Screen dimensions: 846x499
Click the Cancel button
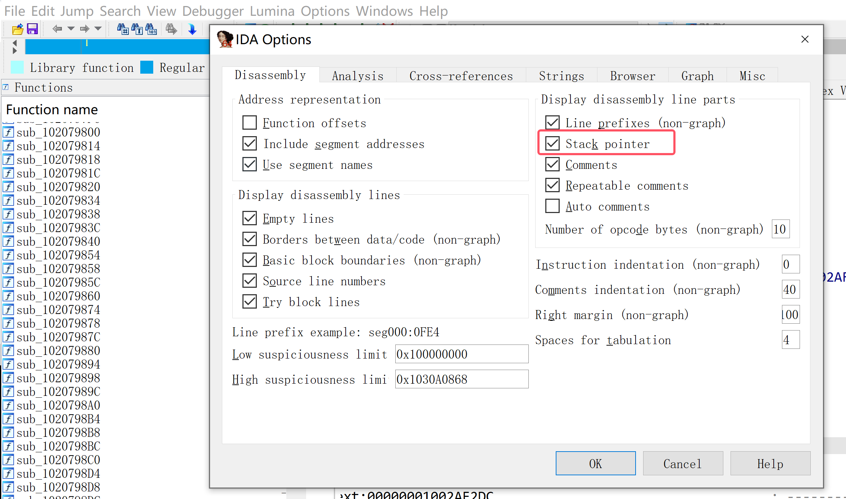682,463
